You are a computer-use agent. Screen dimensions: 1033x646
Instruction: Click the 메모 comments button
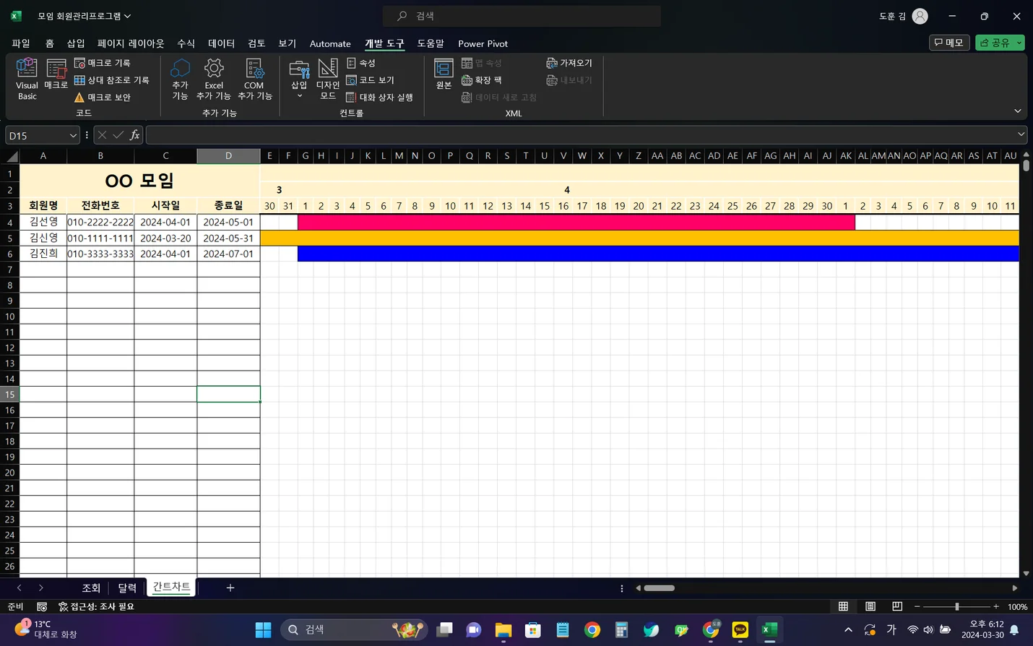(x=948, y=43)
